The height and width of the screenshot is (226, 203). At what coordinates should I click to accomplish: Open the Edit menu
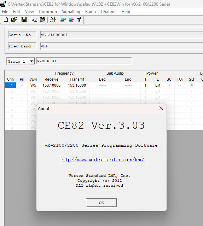coord(17,12)
